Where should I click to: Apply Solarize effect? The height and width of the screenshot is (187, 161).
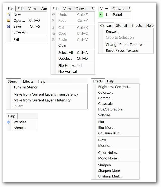click(104, 115)
